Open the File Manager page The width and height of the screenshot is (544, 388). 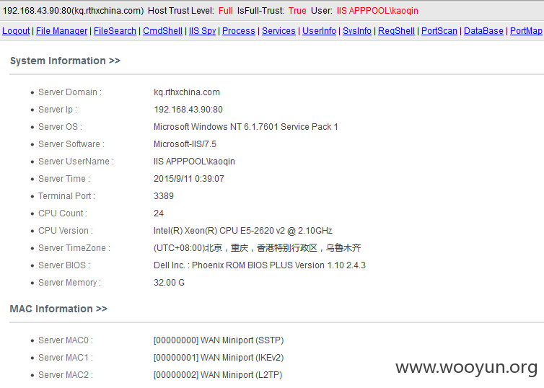click(62, 31)
